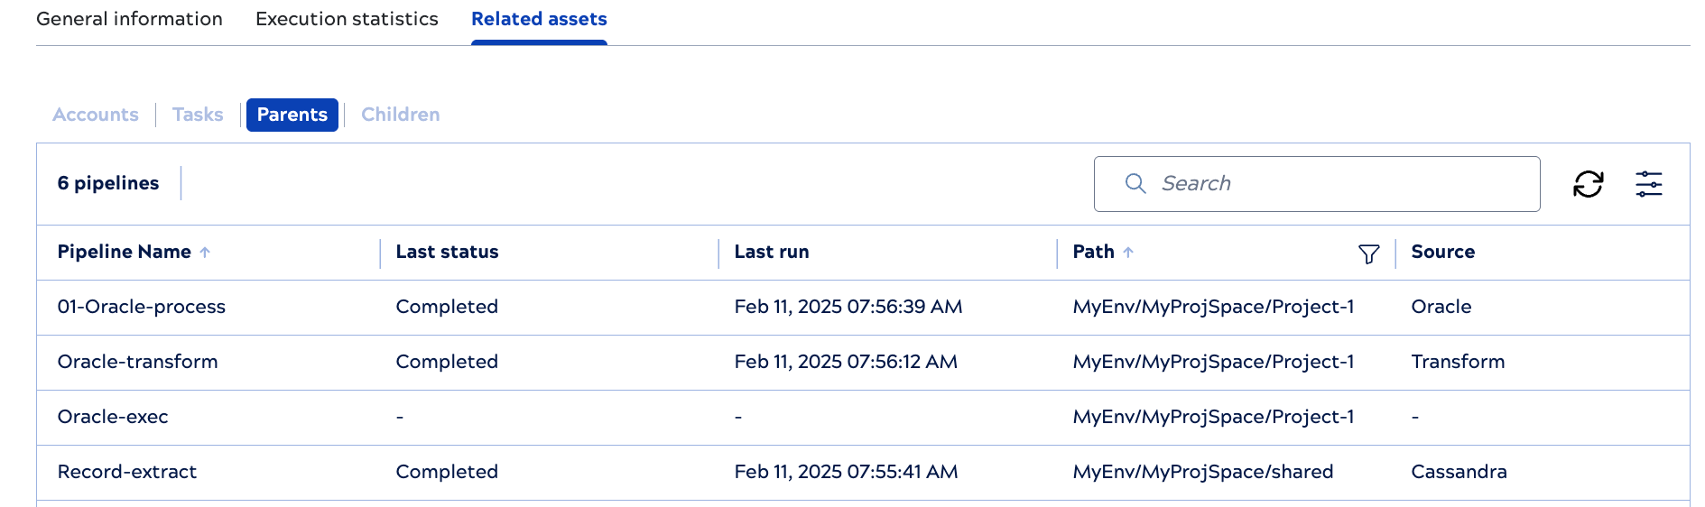Select the Parents filter button

point(292,115)
